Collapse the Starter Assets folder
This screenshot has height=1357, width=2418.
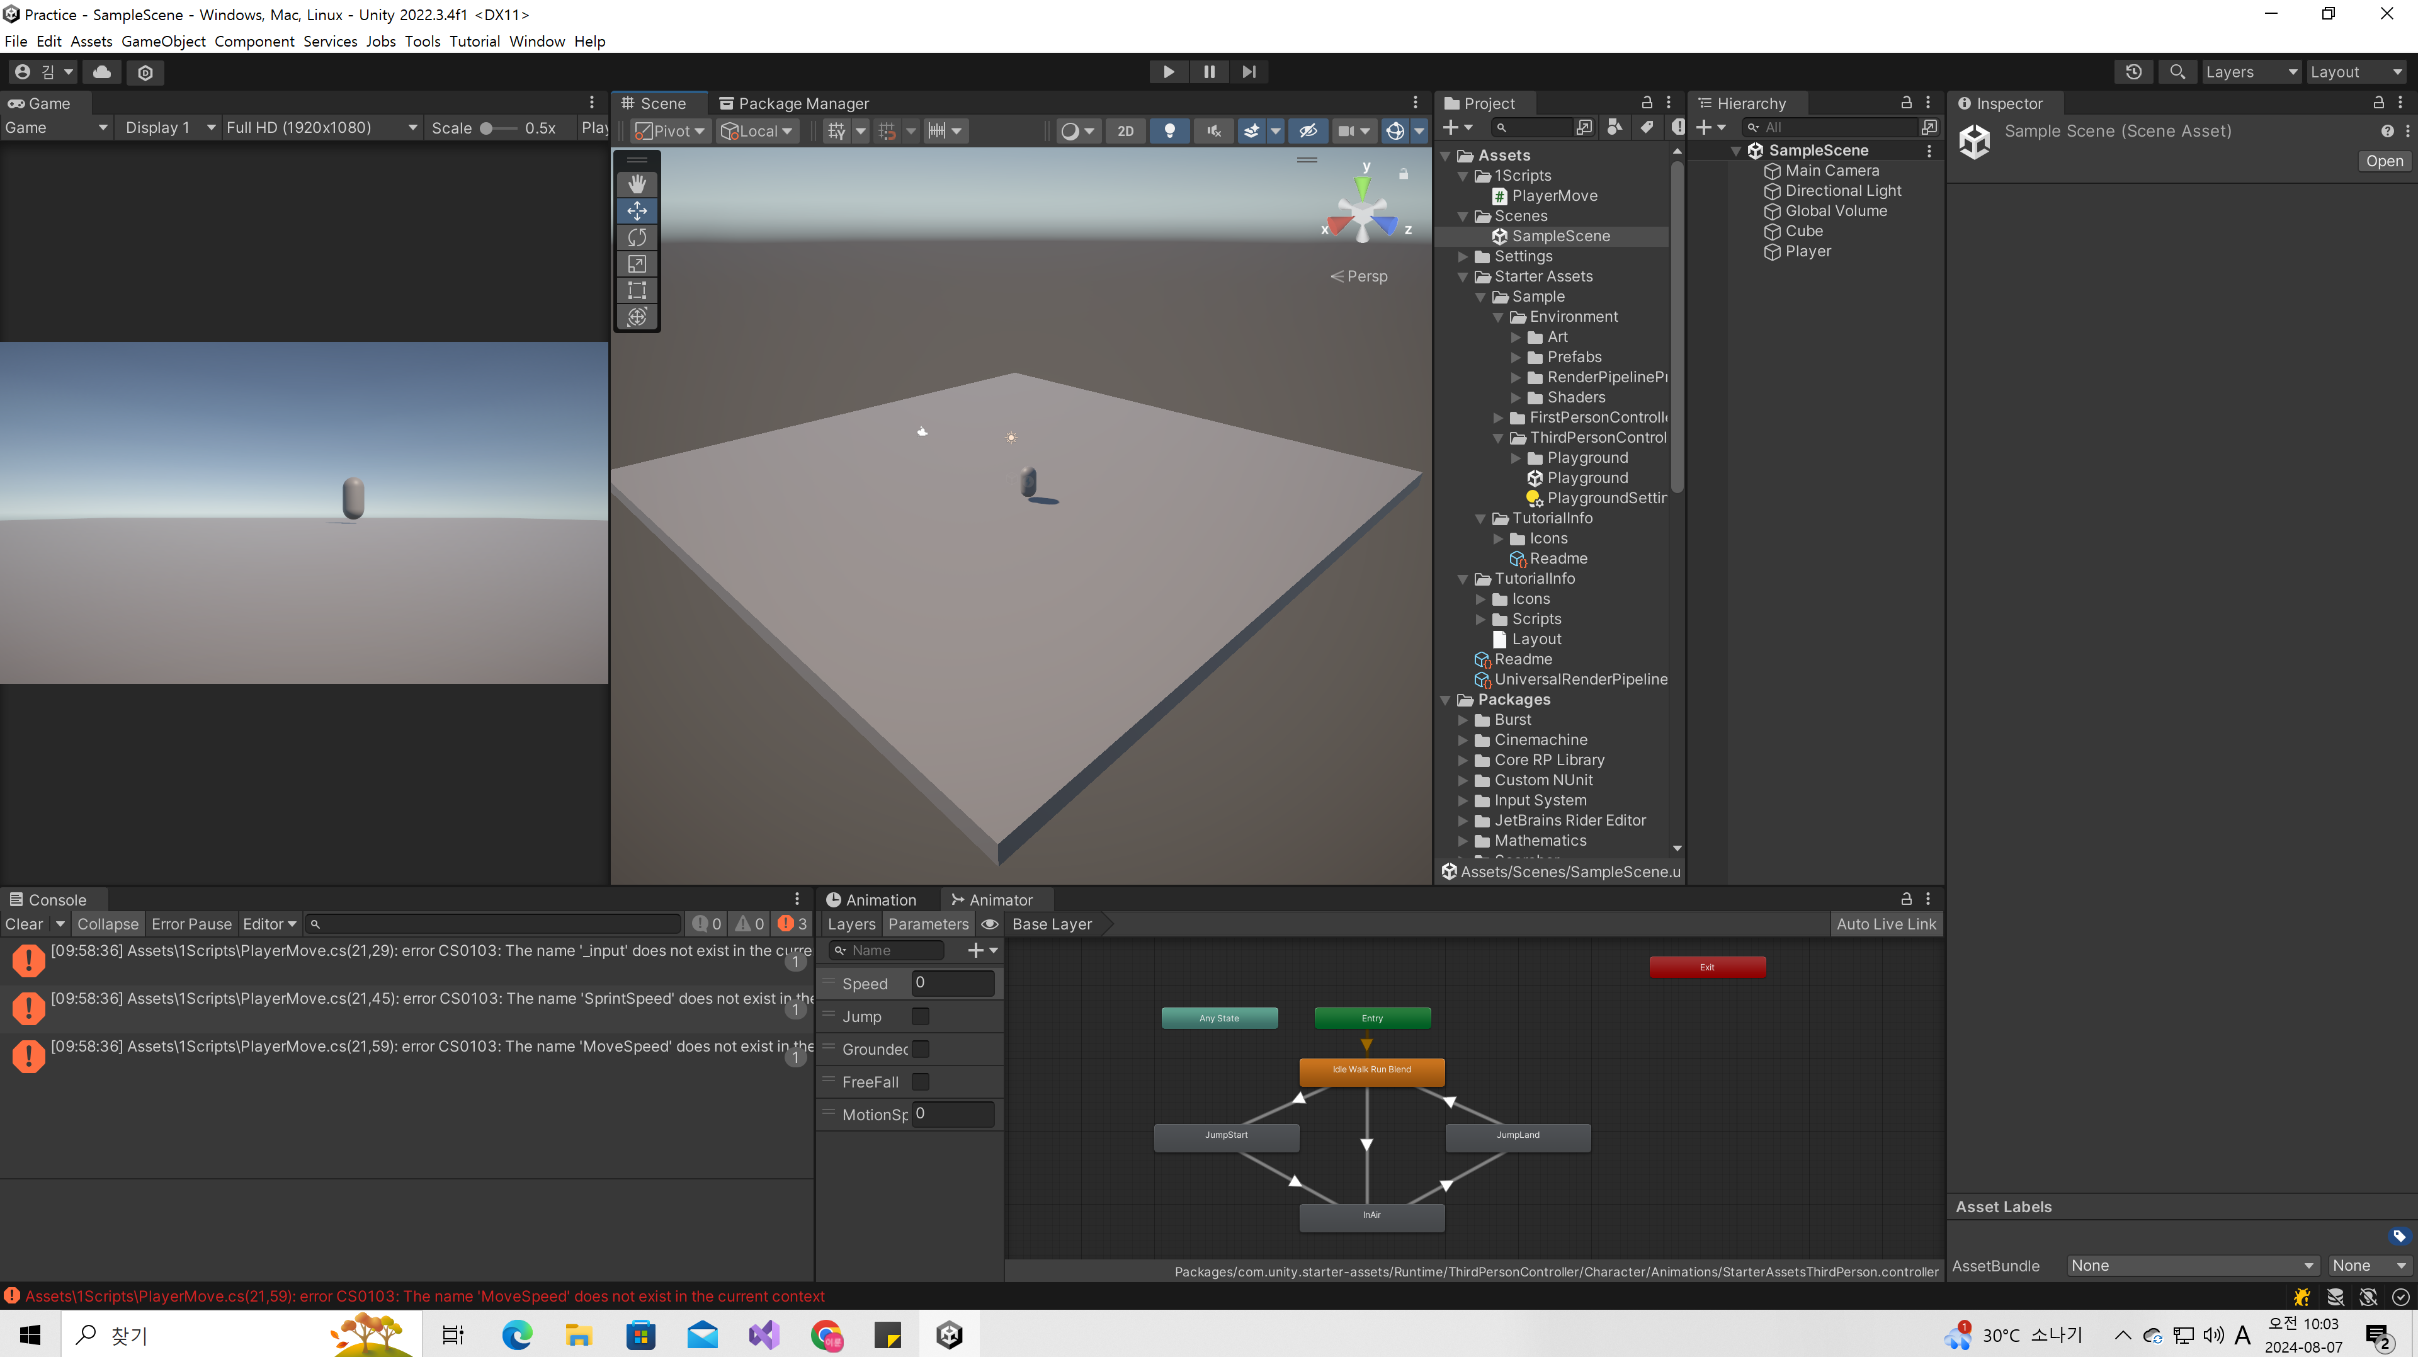[x=1462, y=276]
